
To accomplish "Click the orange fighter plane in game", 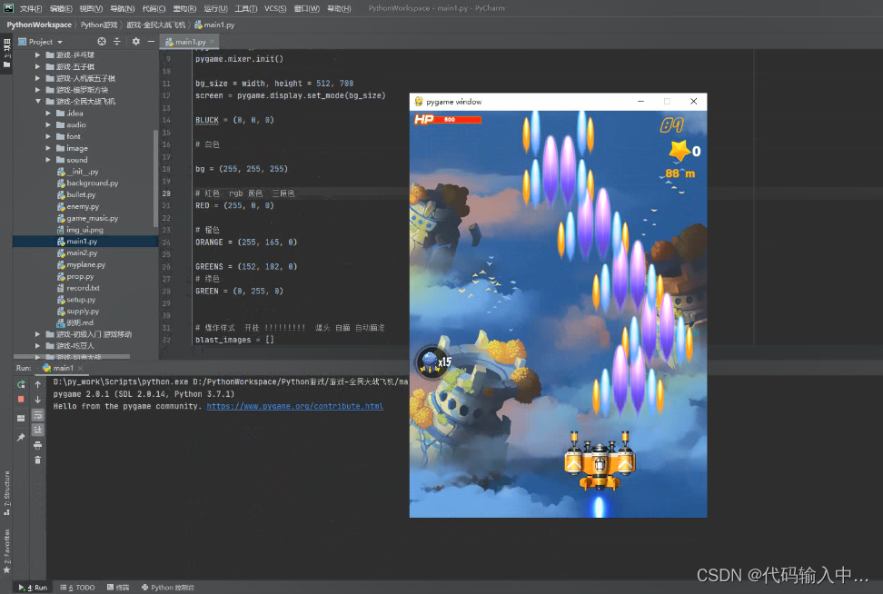I will (600, 462).
